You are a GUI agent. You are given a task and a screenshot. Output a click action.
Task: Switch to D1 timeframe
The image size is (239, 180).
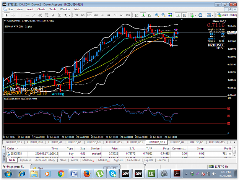point(115,15)
